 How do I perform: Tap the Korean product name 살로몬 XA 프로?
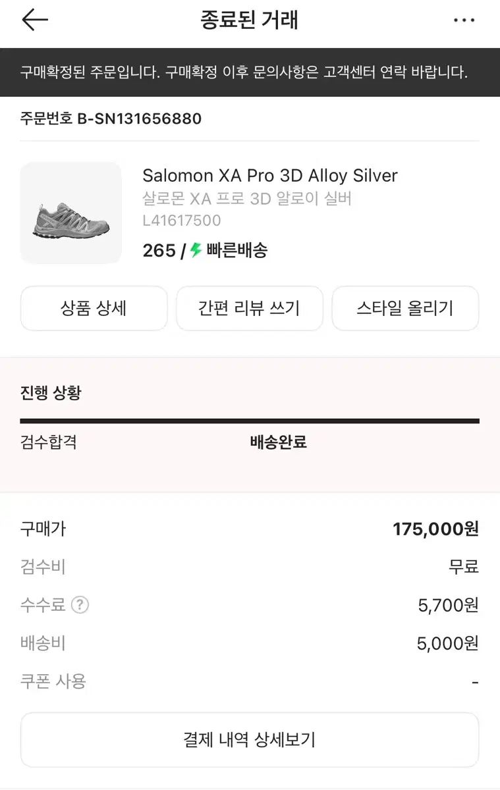click(x=247, y=198)
